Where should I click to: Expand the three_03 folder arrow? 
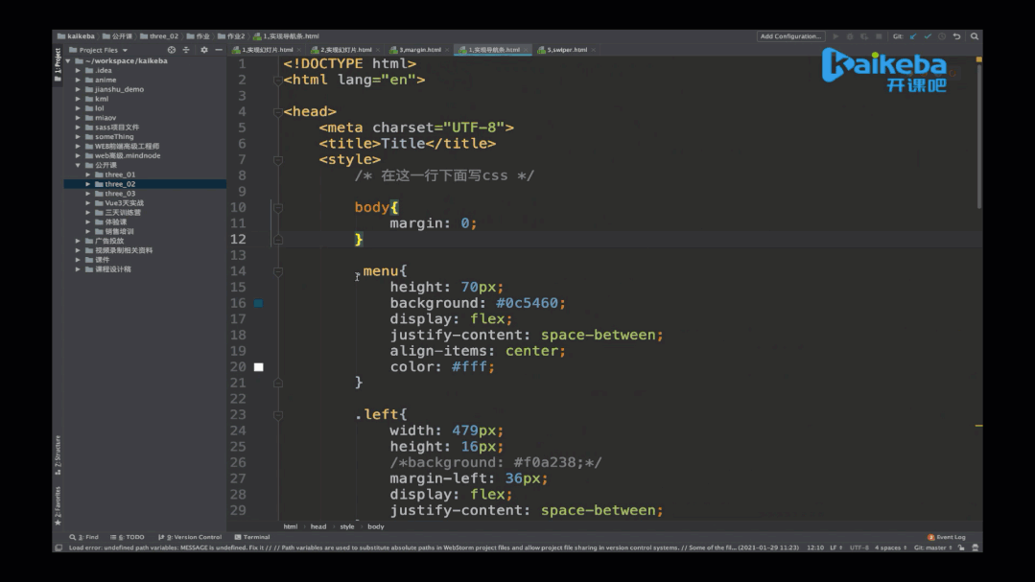[88, 194]
